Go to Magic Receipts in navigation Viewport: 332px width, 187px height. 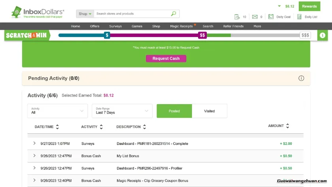click(181, 26)
